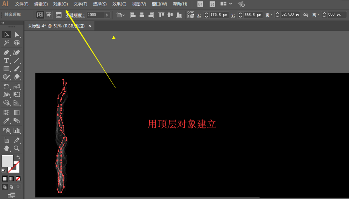Toggle Edit Contents mode button

coord(49,15)
